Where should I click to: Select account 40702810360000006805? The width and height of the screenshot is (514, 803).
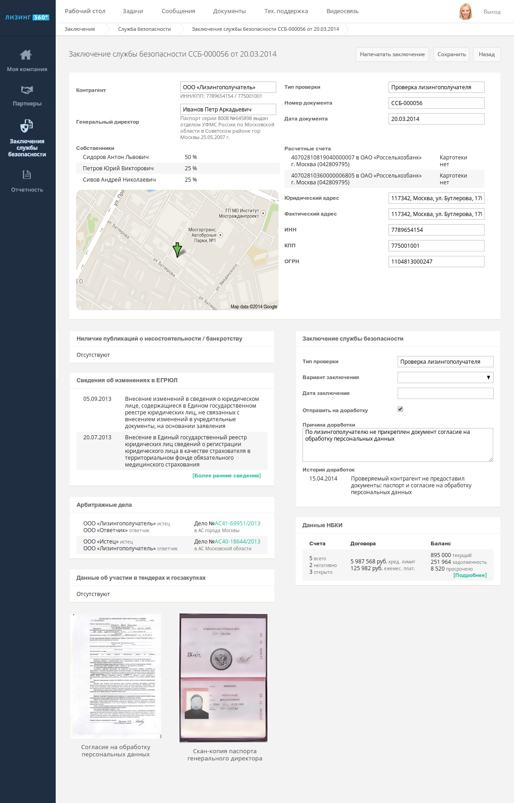click(384, 179)
